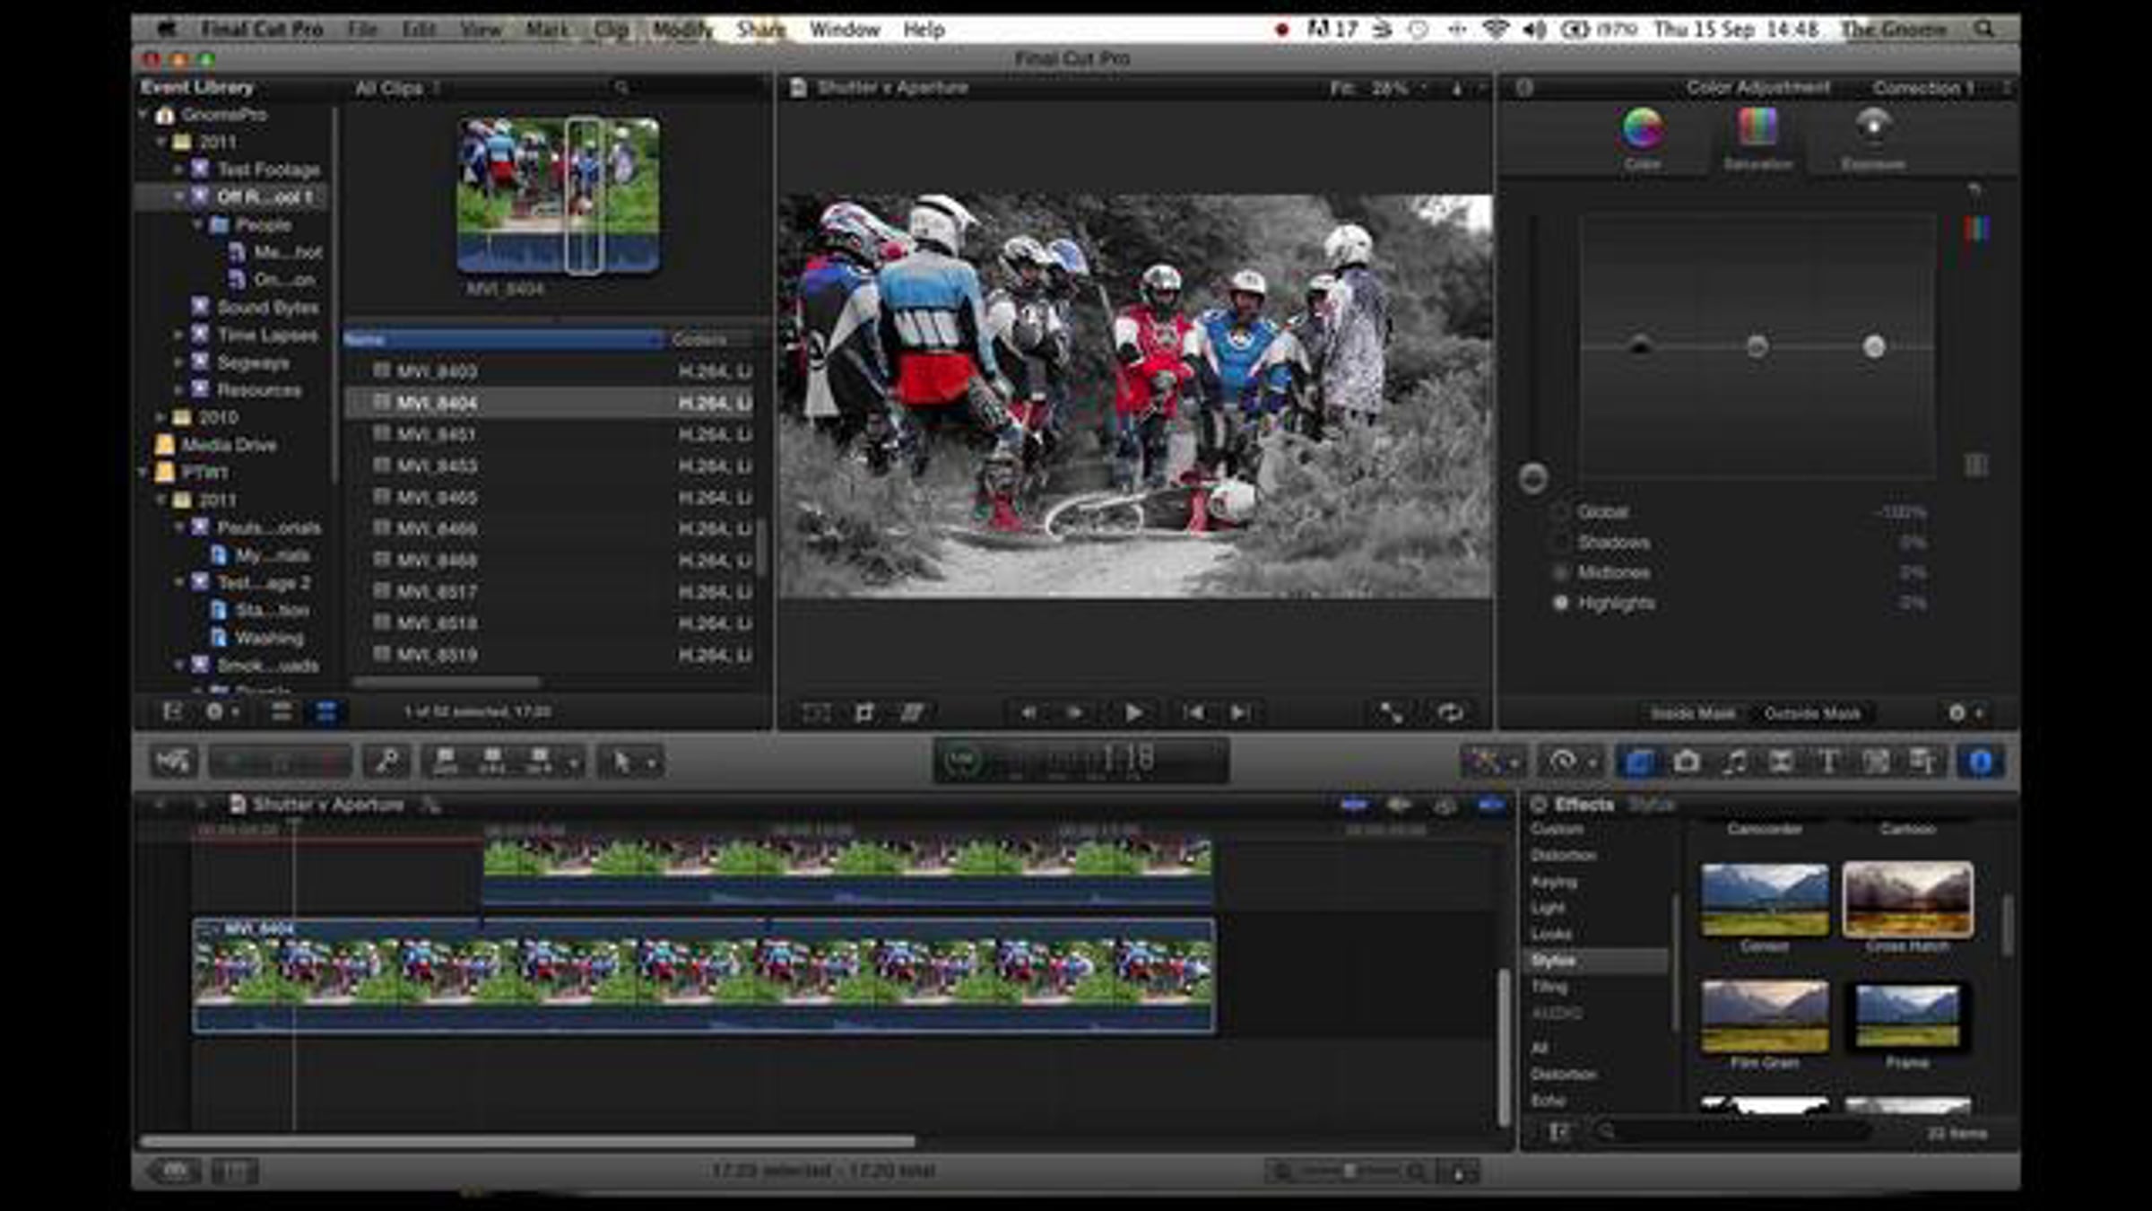Select the Film Grain effect thumbnail

coord(1765,1015)
